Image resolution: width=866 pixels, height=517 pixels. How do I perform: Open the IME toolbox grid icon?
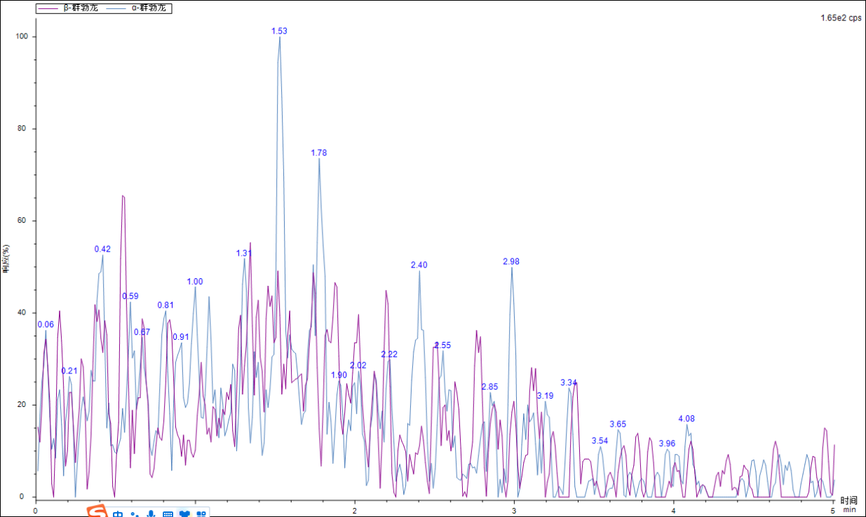pos(202,514)
